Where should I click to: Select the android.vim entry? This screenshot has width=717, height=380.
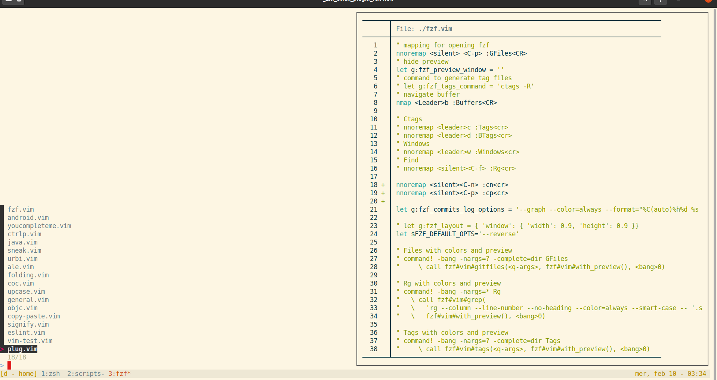[x=28, y=218]
